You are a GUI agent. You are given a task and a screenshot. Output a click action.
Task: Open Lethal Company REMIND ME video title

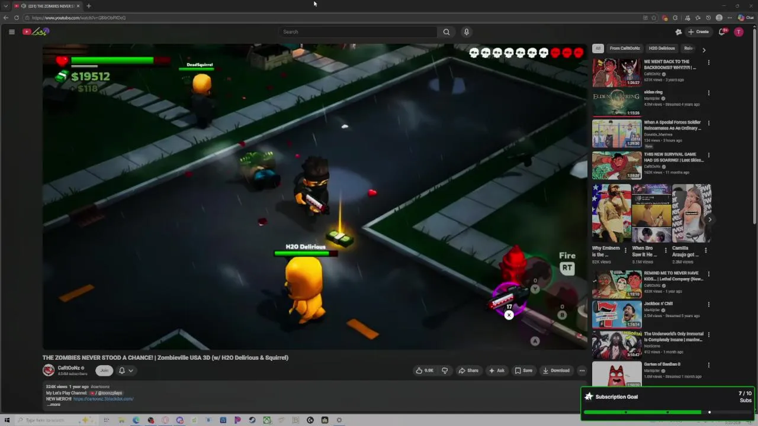tap(673, 276)
